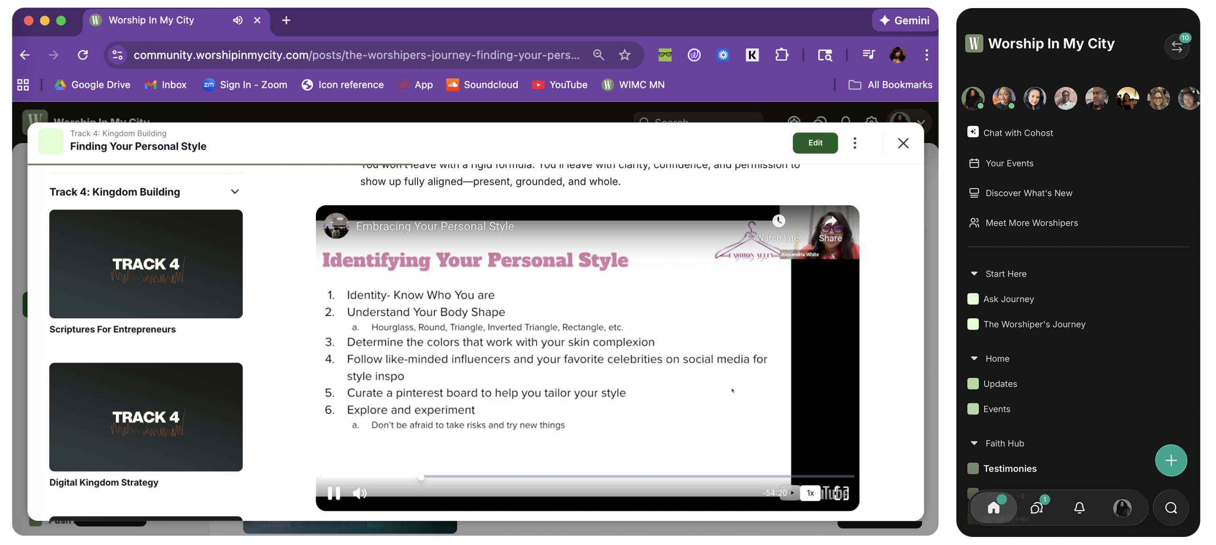
Task: Select Meet More Worshipers
Action: [1031, 223]
